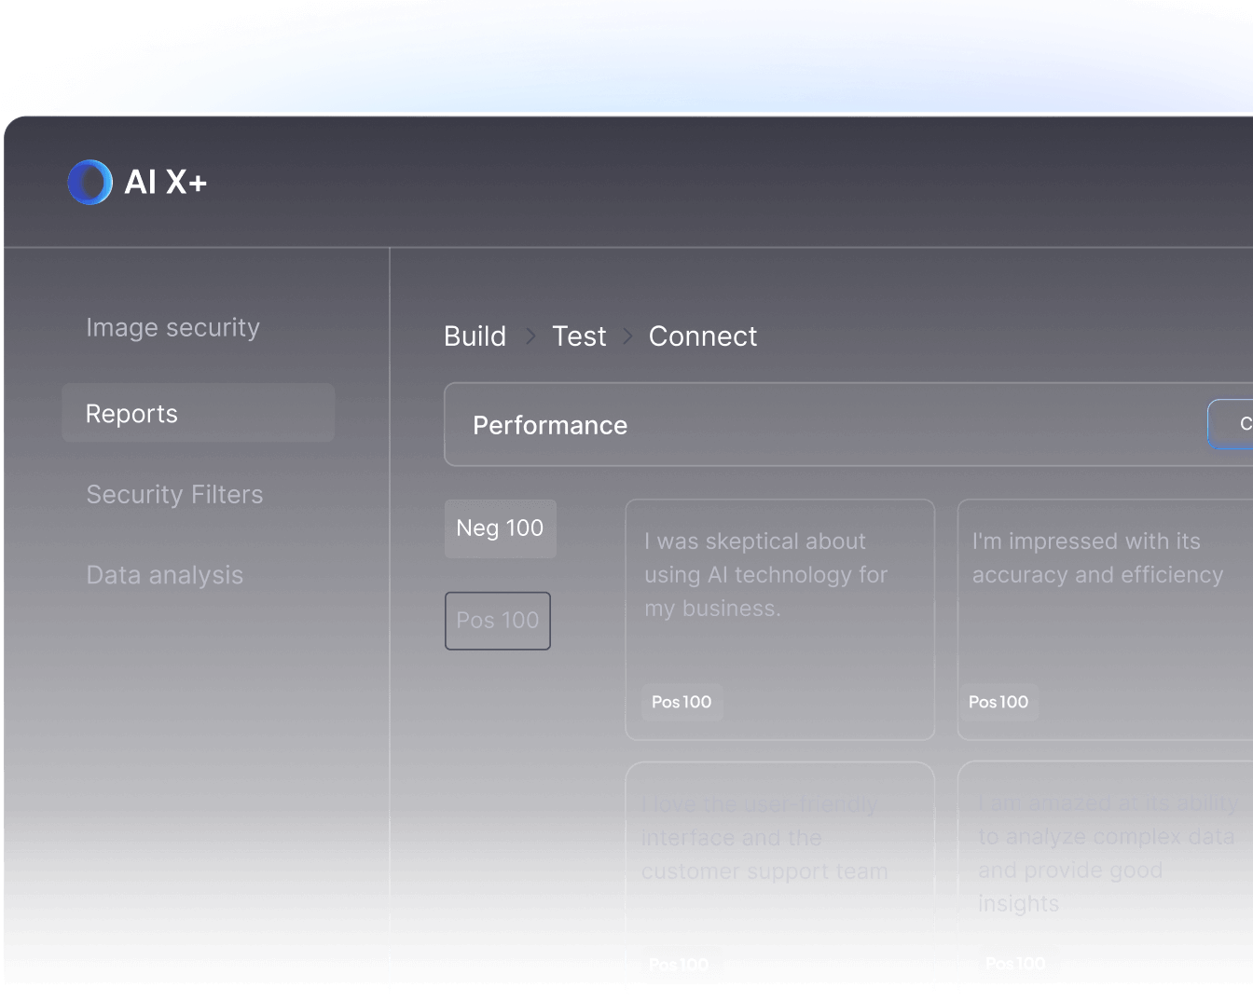Switch to the Build tab
The height and width of the screenshot is (1001, 1253).
(475, 336)
